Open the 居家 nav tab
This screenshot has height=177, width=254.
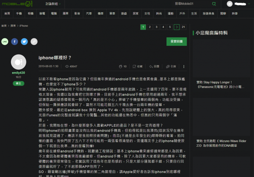(135, 13)
